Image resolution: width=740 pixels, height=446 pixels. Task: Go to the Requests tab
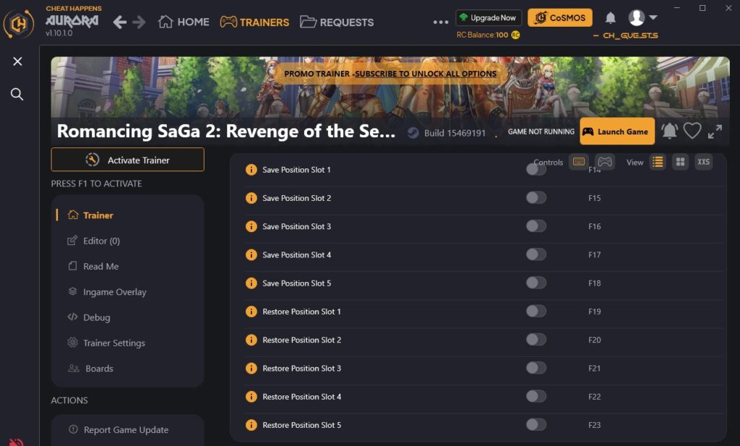pyautogui.click(x=337, y=22)
